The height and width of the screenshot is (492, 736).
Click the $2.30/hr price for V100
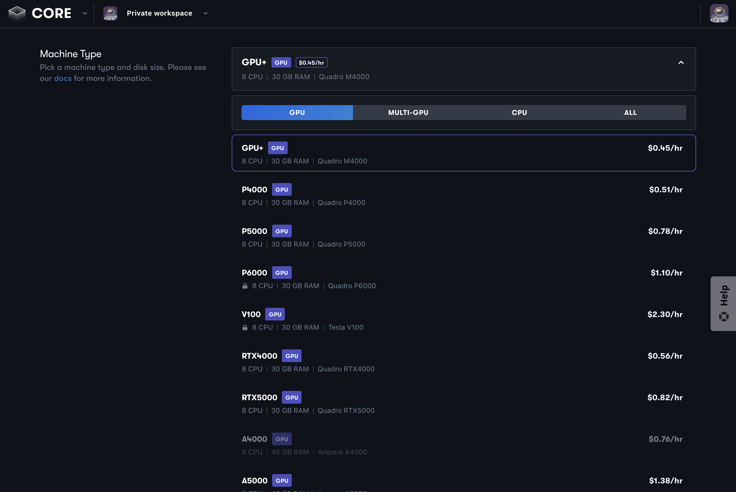[665, 314]
